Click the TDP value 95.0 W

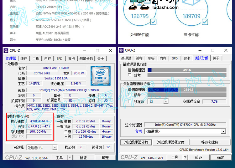79,73
